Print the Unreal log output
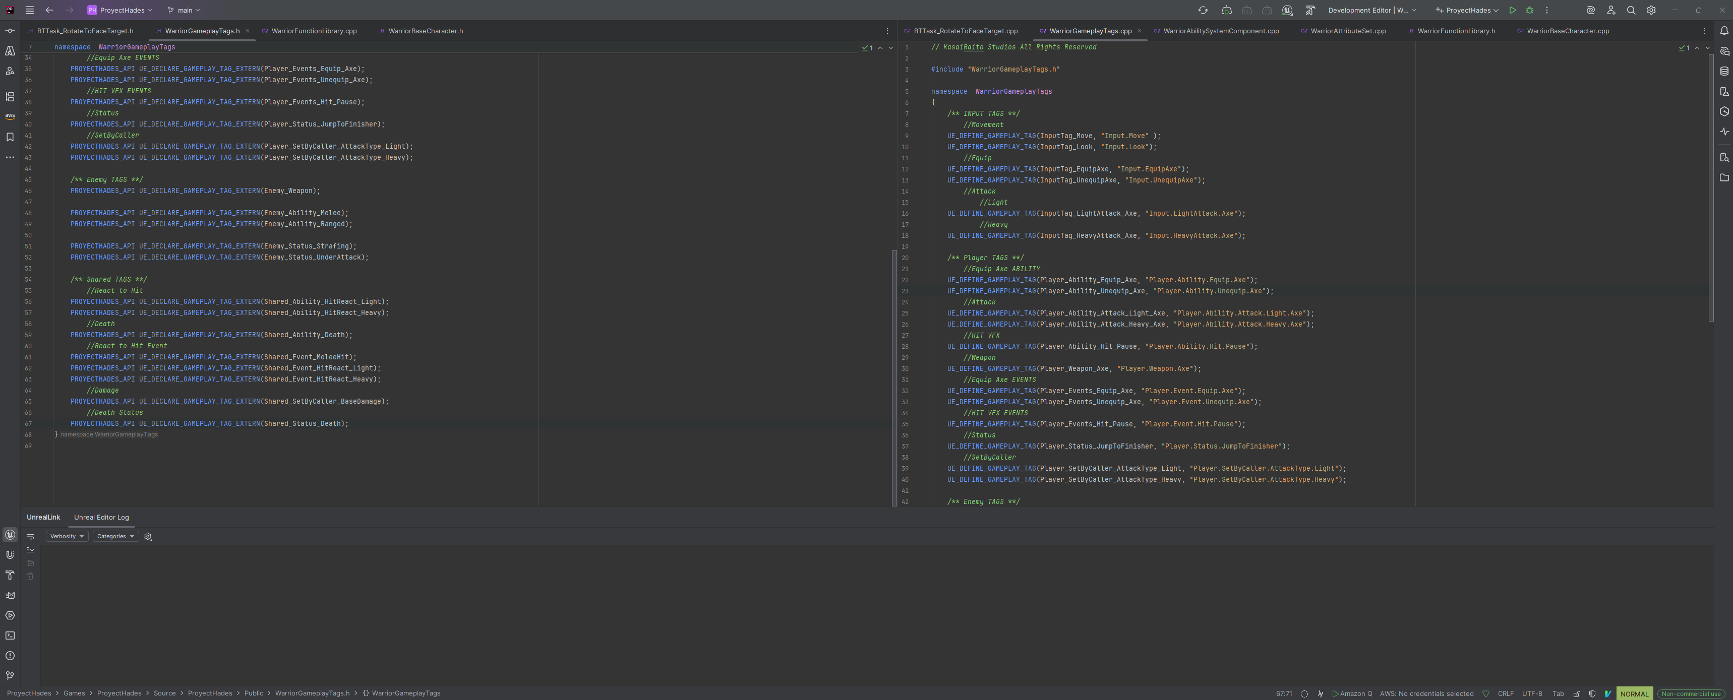The width and height of the screenshot is (1733, 700). pyautogui.click(x=30, y=563)
